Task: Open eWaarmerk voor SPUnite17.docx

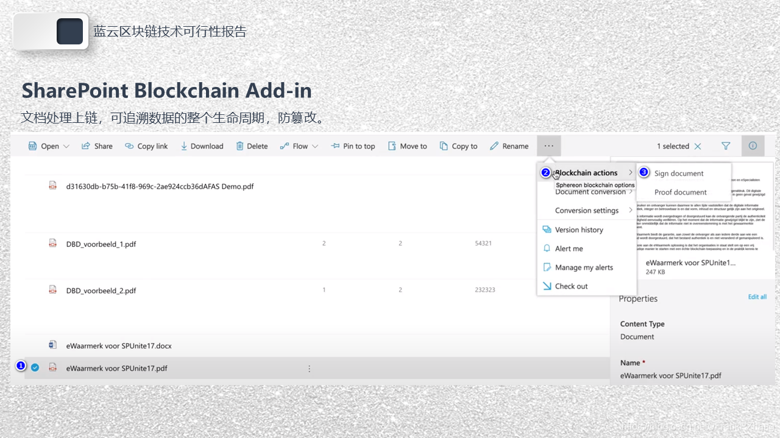Action: (x=119, y=346)
